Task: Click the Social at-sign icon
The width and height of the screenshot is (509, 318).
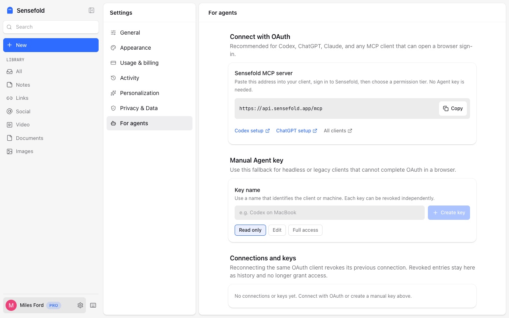Action: click(x=10, y=112)
